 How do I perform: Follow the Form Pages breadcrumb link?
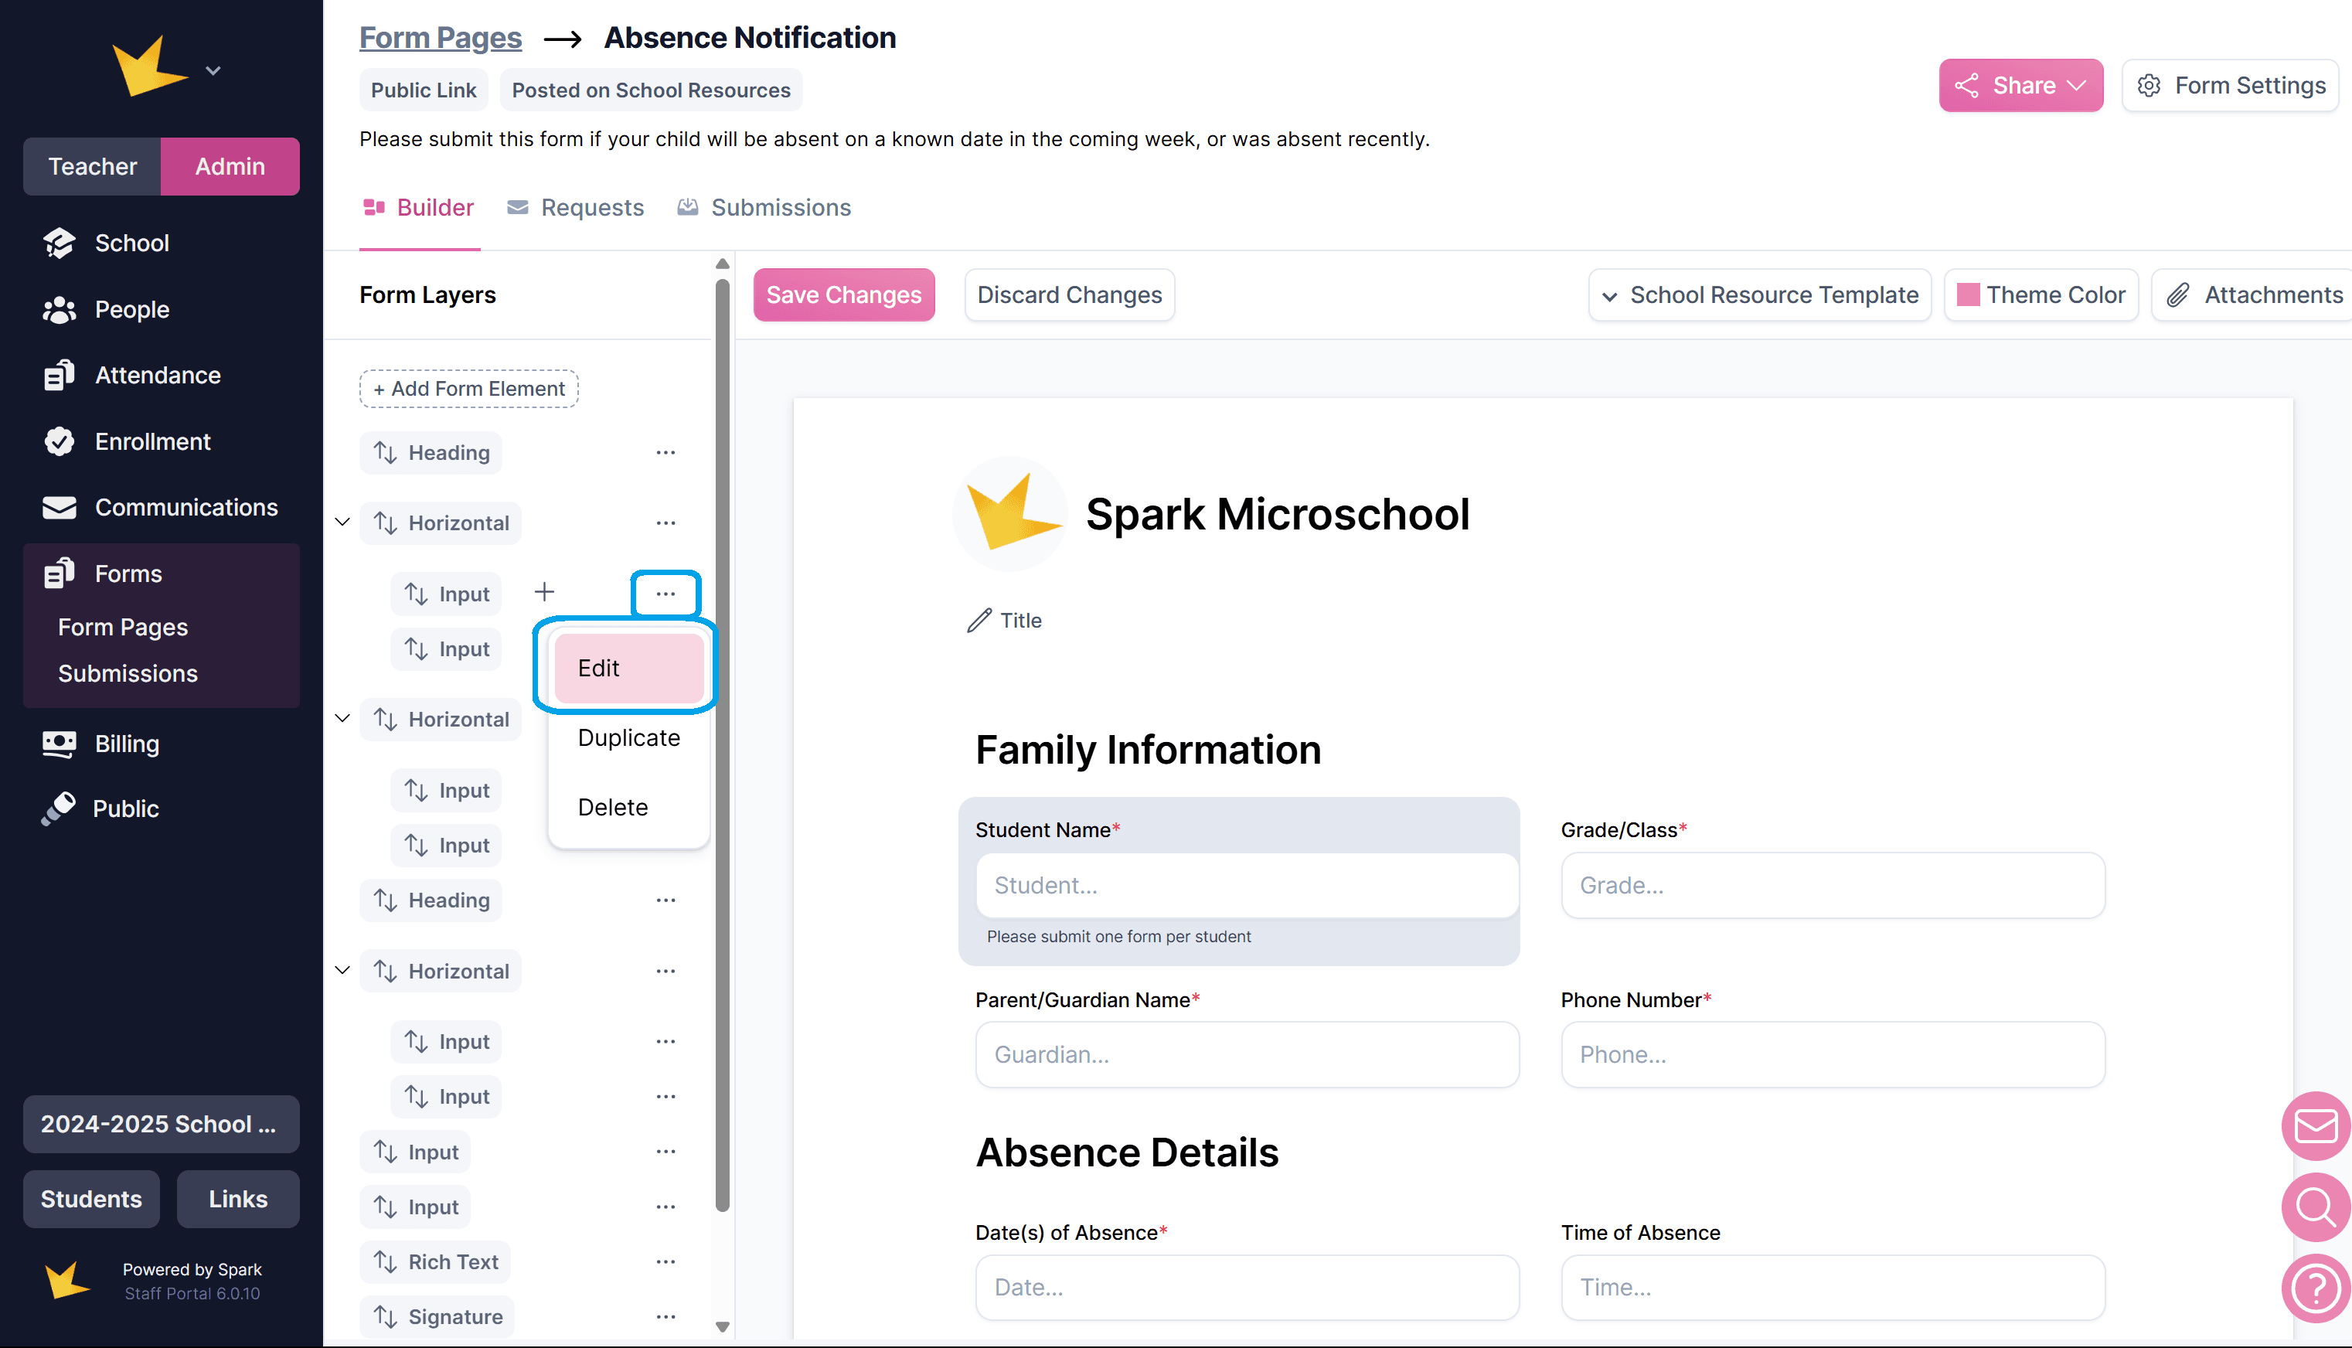click(x=441, y=37)
